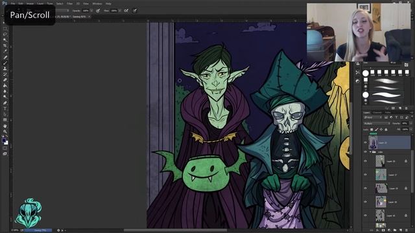This screenshot has height=233, width=415.
Task: Hide Layer 17 visibility eye
Action: [366, 175]
